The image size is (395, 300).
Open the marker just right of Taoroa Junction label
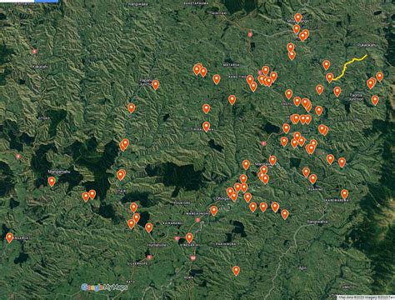(375, 100)
